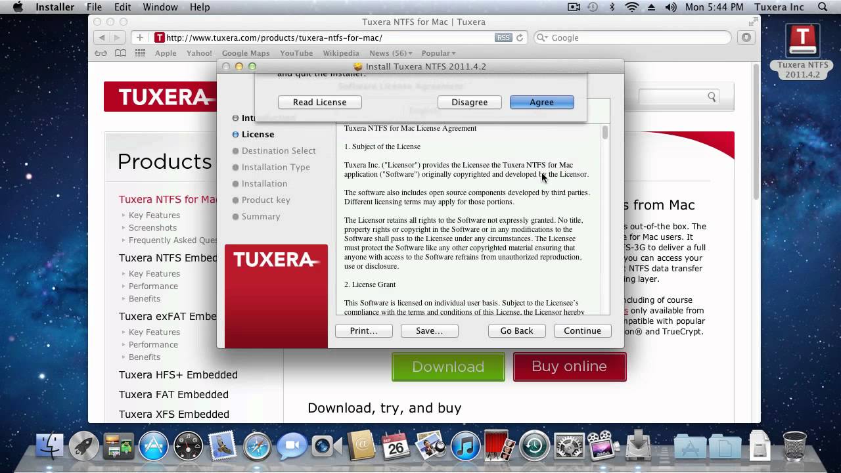Click the Print… button
The width and height of the screenshot is (841, 473).
coord(363,330)
